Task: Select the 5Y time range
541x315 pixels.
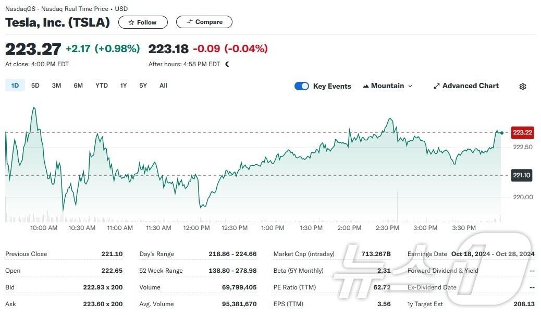Action: (143, 86)
